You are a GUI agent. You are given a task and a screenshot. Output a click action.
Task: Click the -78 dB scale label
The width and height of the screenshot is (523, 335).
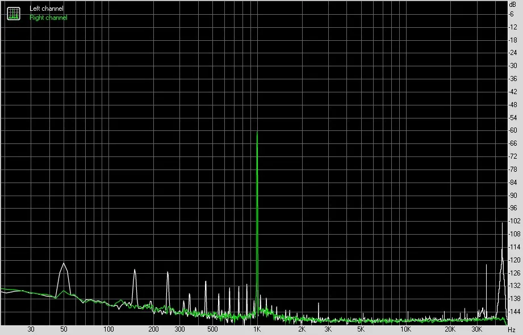[513, 169]
